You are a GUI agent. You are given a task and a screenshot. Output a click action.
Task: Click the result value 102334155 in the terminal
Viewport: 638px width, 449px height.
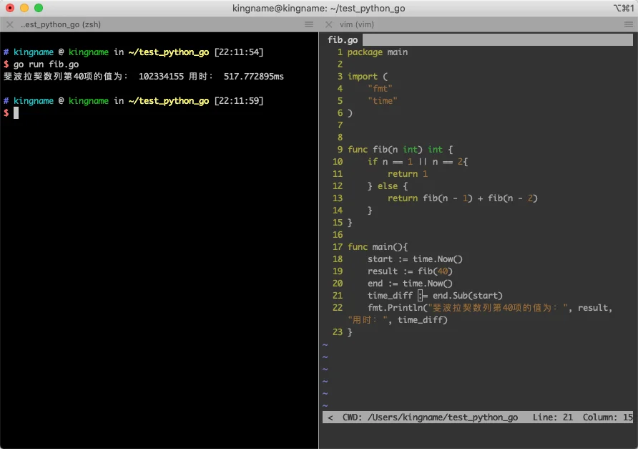click(x=161, y=77)
